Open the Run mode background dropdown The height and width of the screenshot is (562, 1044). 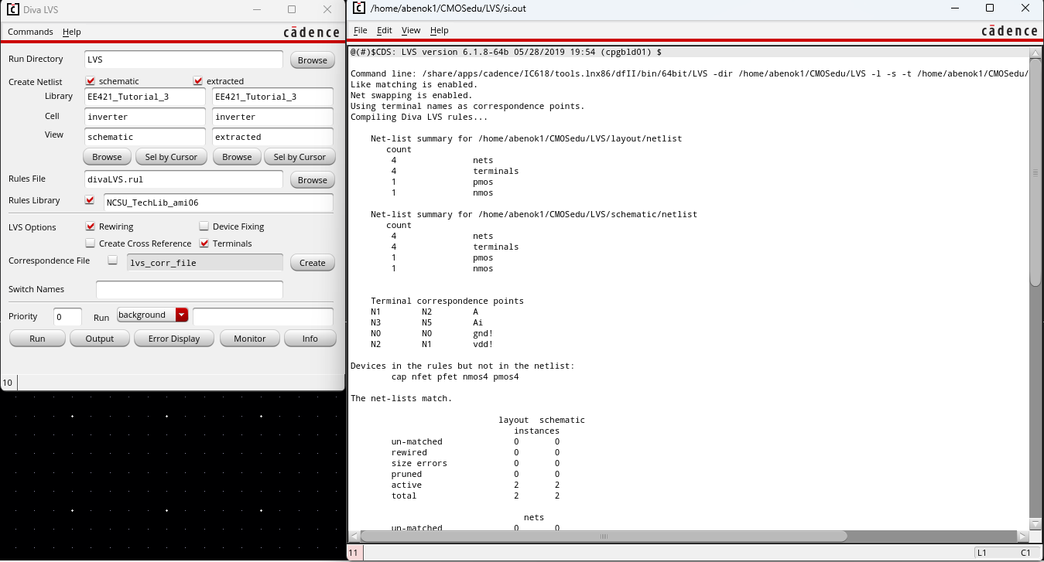point(152,315)
